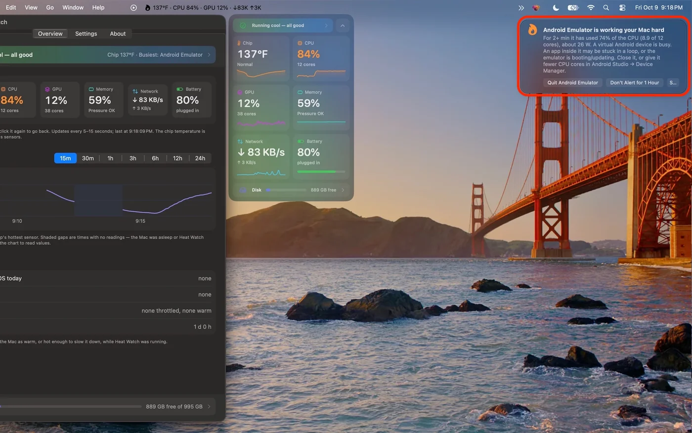Click the colorful app icon in the menu bar
This screenshot has height=433, width=692.
(536, 7)
